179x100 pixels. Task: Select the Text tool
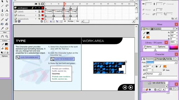pyautogui.click(x=7, y=11)
